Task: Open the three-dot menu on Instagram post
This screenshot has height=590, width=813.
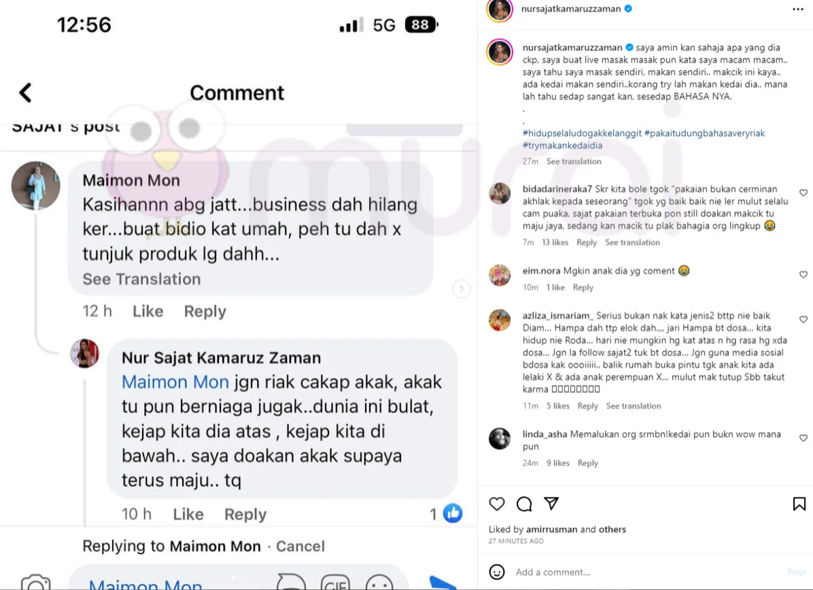Action: (x=797, y=10)
